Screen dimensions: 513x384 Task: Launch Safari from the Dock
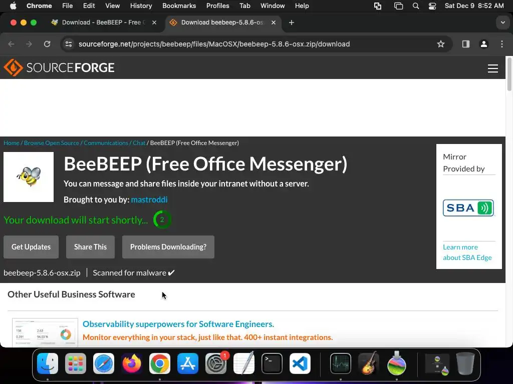(x=104, y=363)
